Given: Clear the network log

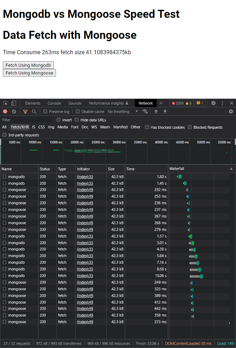Looking at the screenshot, I should coord(14,112).
